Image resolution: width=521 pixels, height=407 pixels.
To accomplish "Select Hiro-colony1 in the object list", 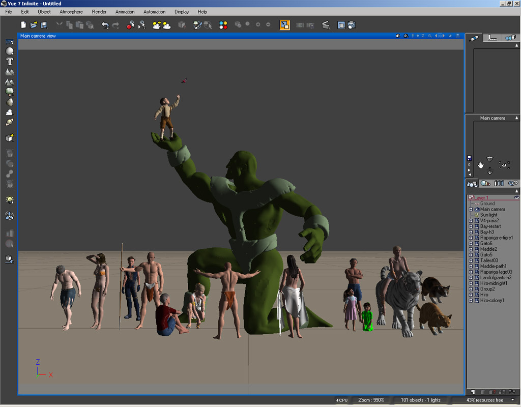I will (492, 301).
